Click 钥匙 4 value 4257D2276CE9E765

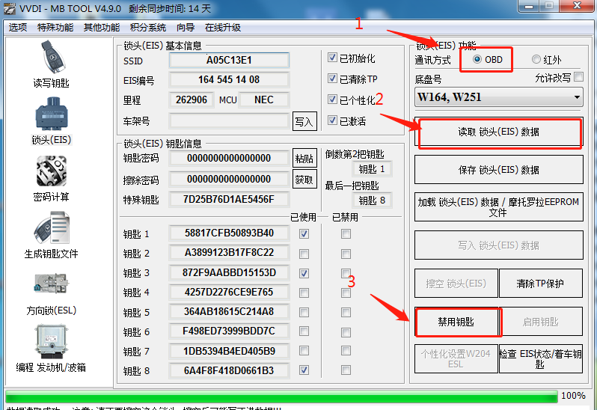point(229,292)
